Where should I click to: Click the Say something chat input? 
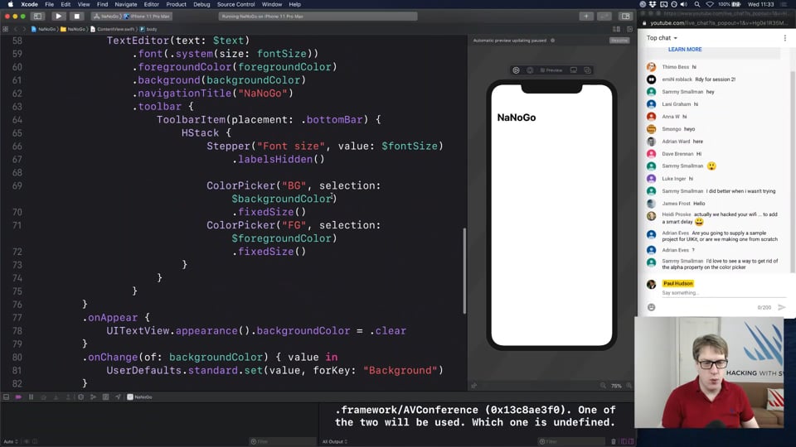click(723, 293)
